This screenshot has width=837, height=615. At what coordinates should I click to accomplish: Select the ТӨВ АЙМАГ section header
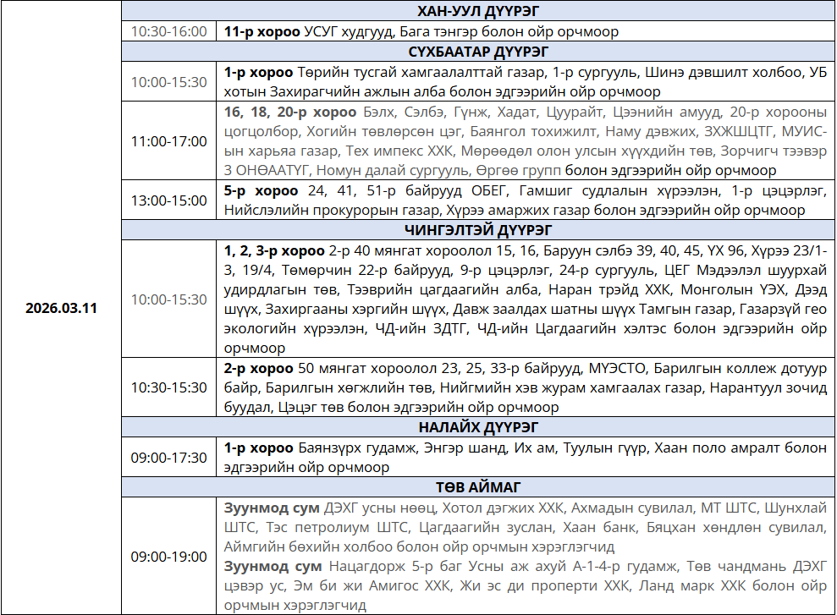[478, 487]
